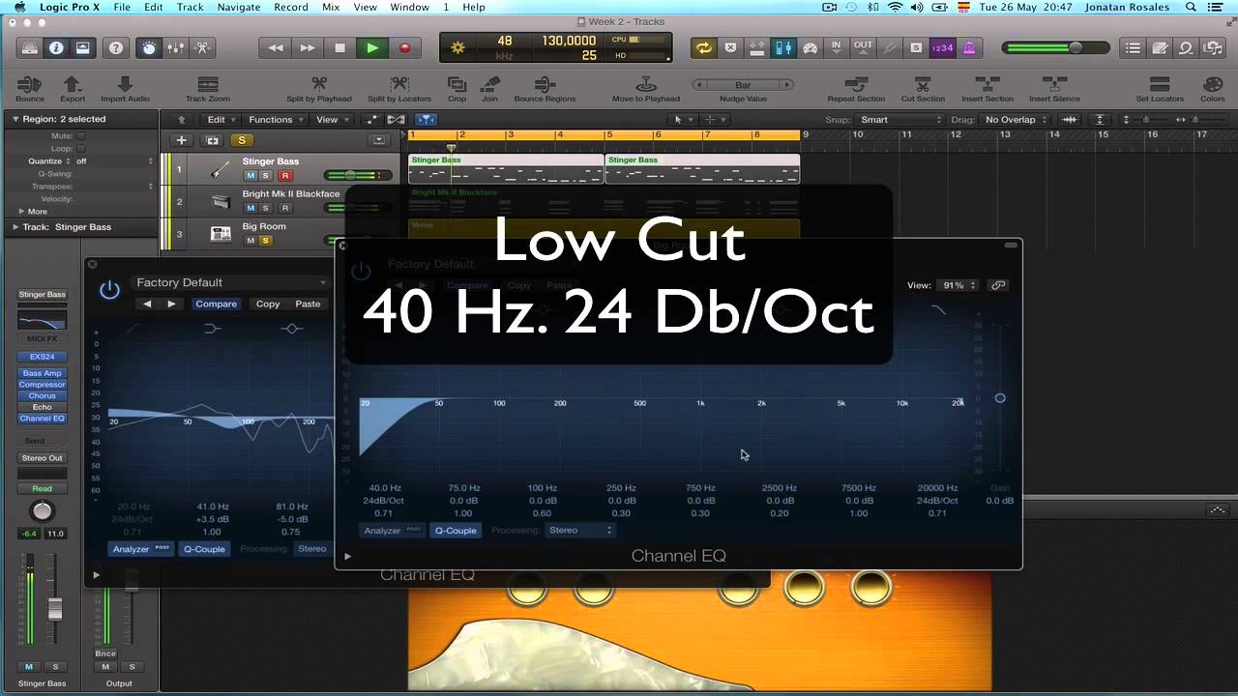The image size is (1238, 696).
Task: Open the Functions dropdown menu
Action: 275,120
